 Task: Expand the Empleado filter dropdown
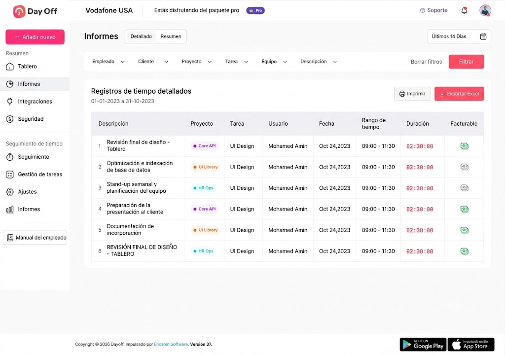tap(108, 62)
